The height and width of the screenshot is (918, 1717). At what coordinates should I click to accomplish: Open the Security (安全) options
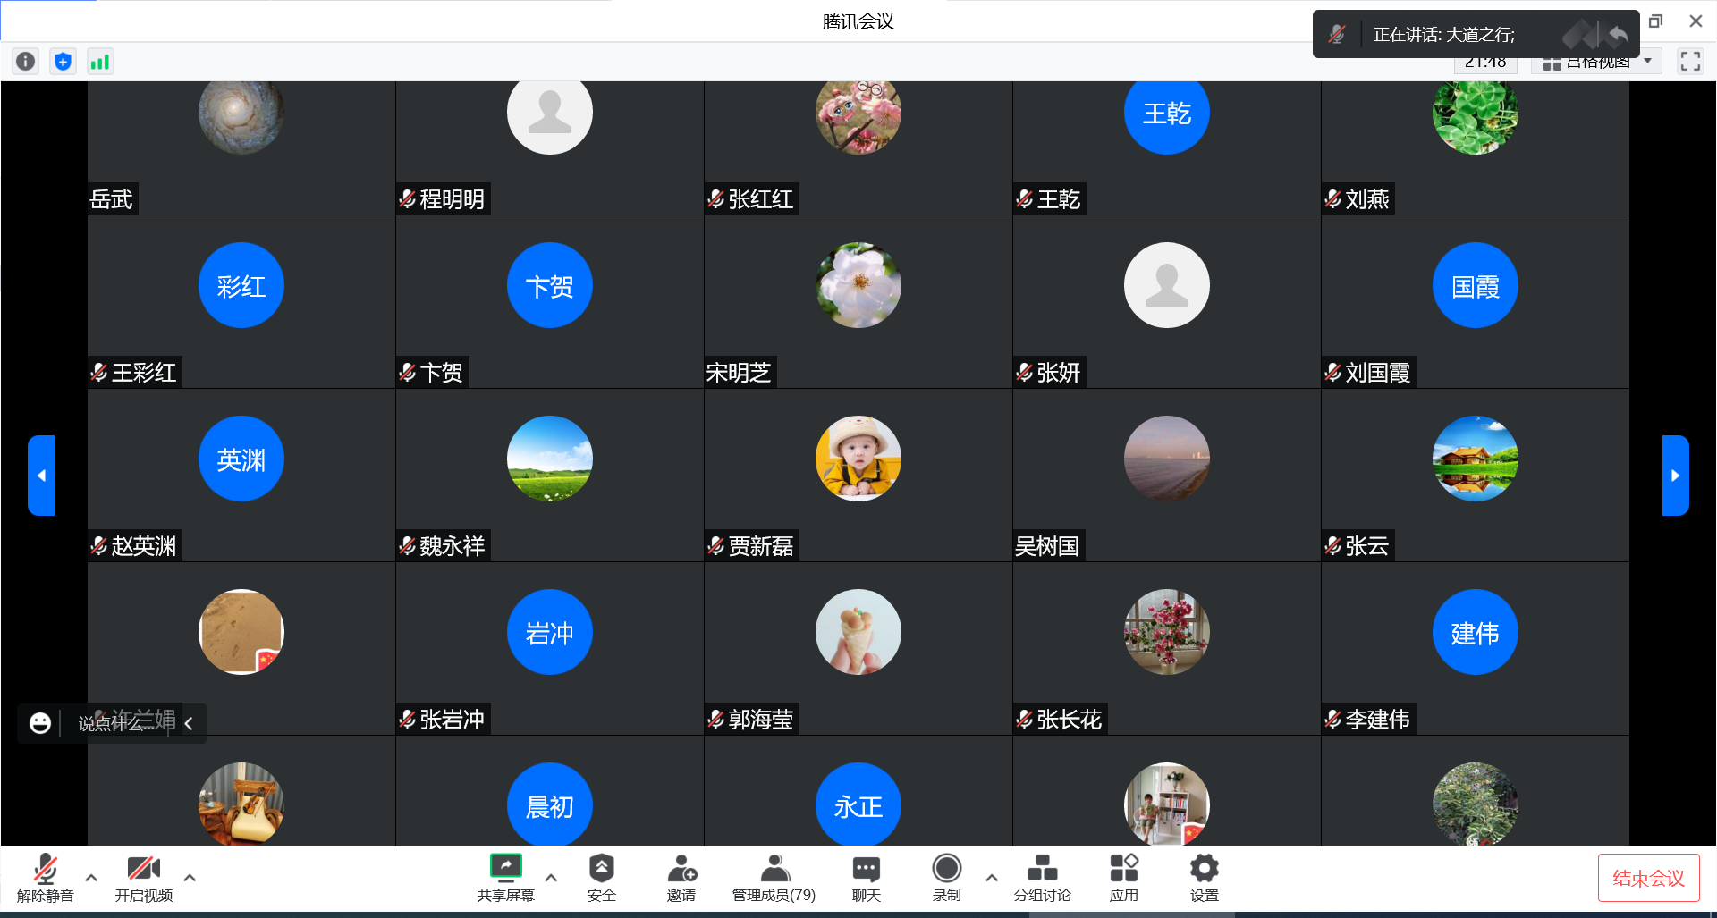601,877
